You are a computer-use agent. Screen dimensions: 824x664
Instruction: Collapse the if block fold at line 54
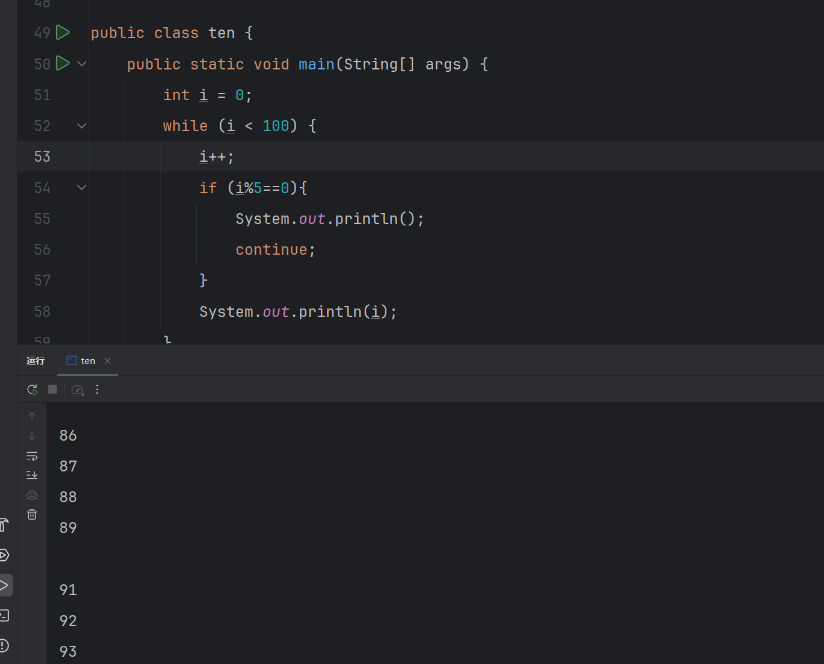(x=82, y=188)
